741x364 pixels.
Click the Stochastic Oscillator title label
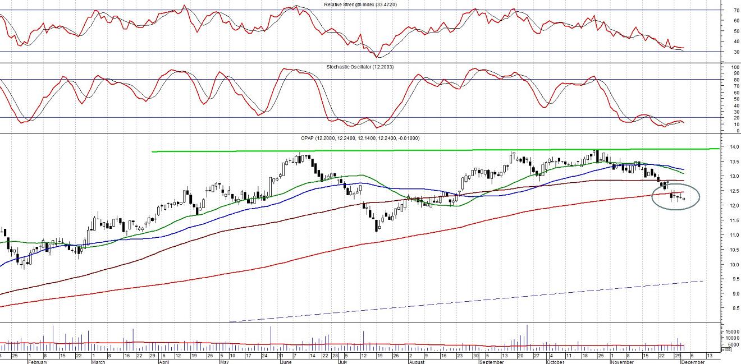click(x=359, y=67)
